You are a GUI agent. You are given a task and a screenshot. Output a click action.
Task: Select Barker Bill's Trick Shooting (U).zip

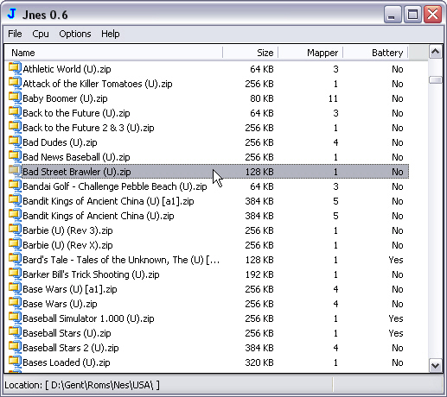(x=91, y=274)
